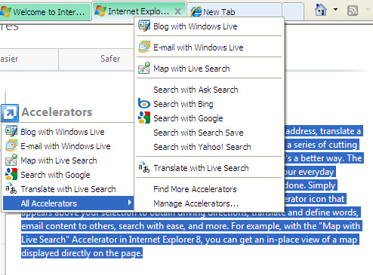Click Windows flag icon on Welcome tab
Image resolution: width=373 pixels, height=275 pixels.
5,11
